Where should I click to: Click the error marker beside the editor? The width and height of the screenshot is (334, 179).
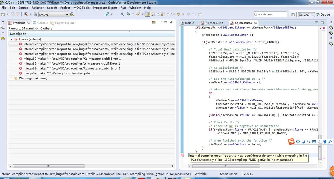182,155
